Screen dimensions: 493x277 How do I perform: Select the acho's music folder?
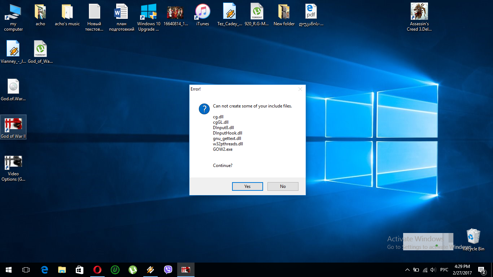coord(67,15)
